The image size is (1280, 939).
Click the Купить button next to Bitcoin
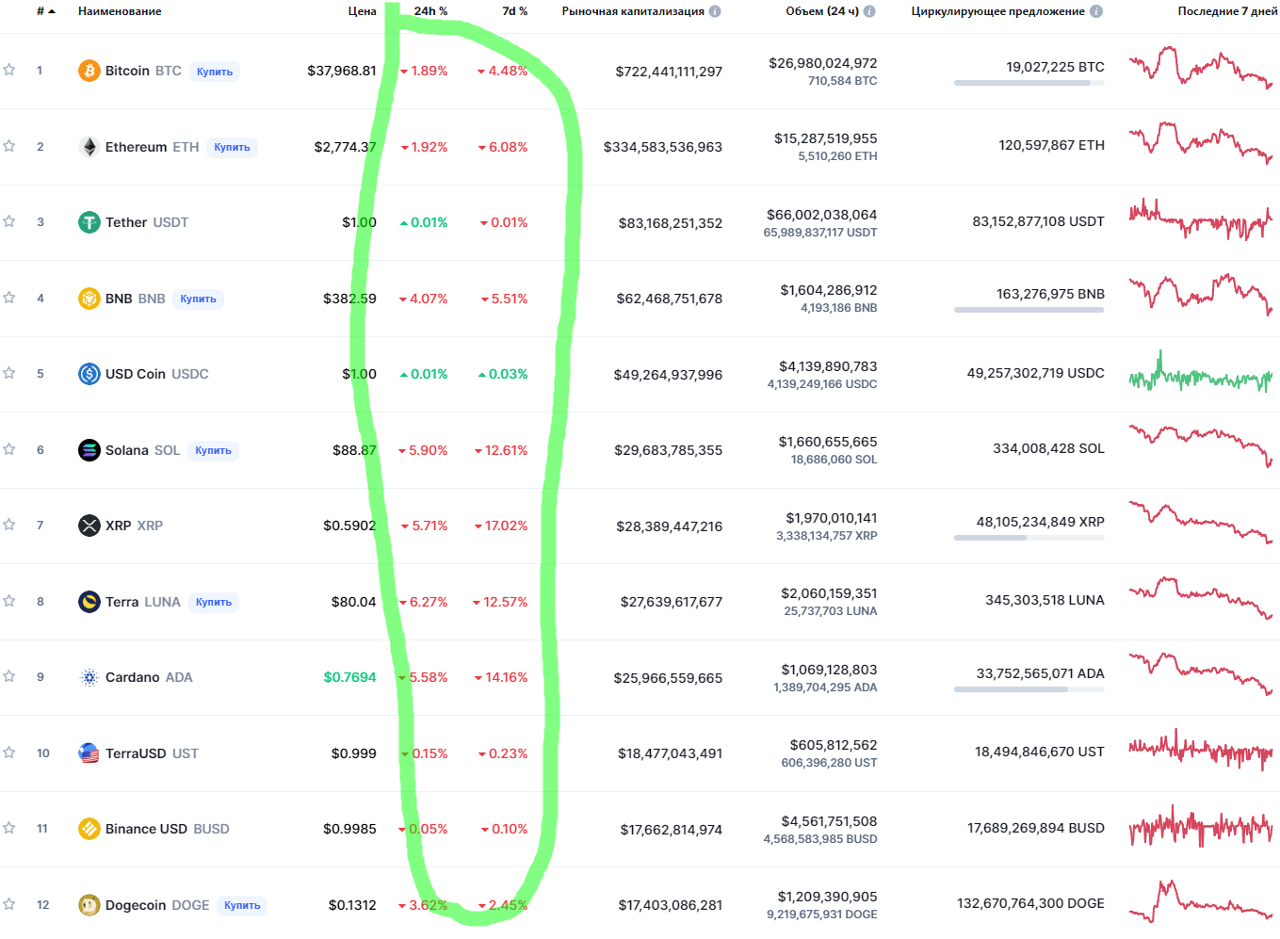(x=215, y=72)
